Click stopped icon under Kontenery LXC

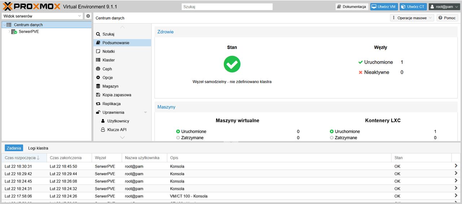(x=332, y=138)
